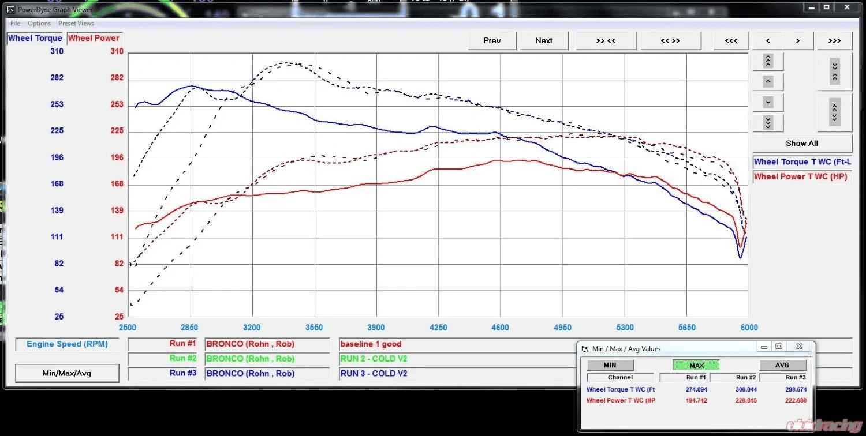Click the single right arrow pan button
This screenshot has width=866, height=436.
point(797,40)
